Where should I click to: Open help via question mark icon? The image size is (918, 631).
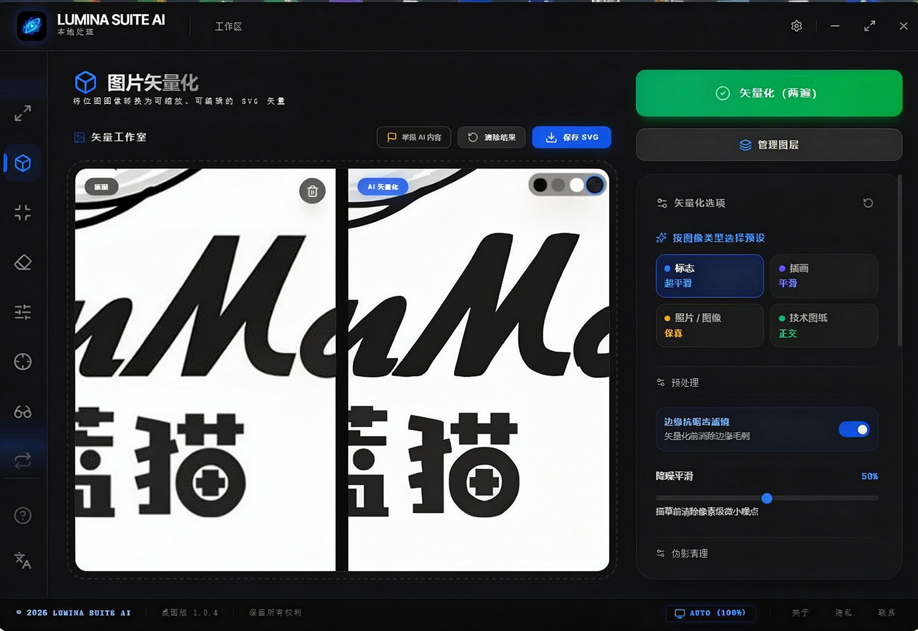tap(23, 515)
